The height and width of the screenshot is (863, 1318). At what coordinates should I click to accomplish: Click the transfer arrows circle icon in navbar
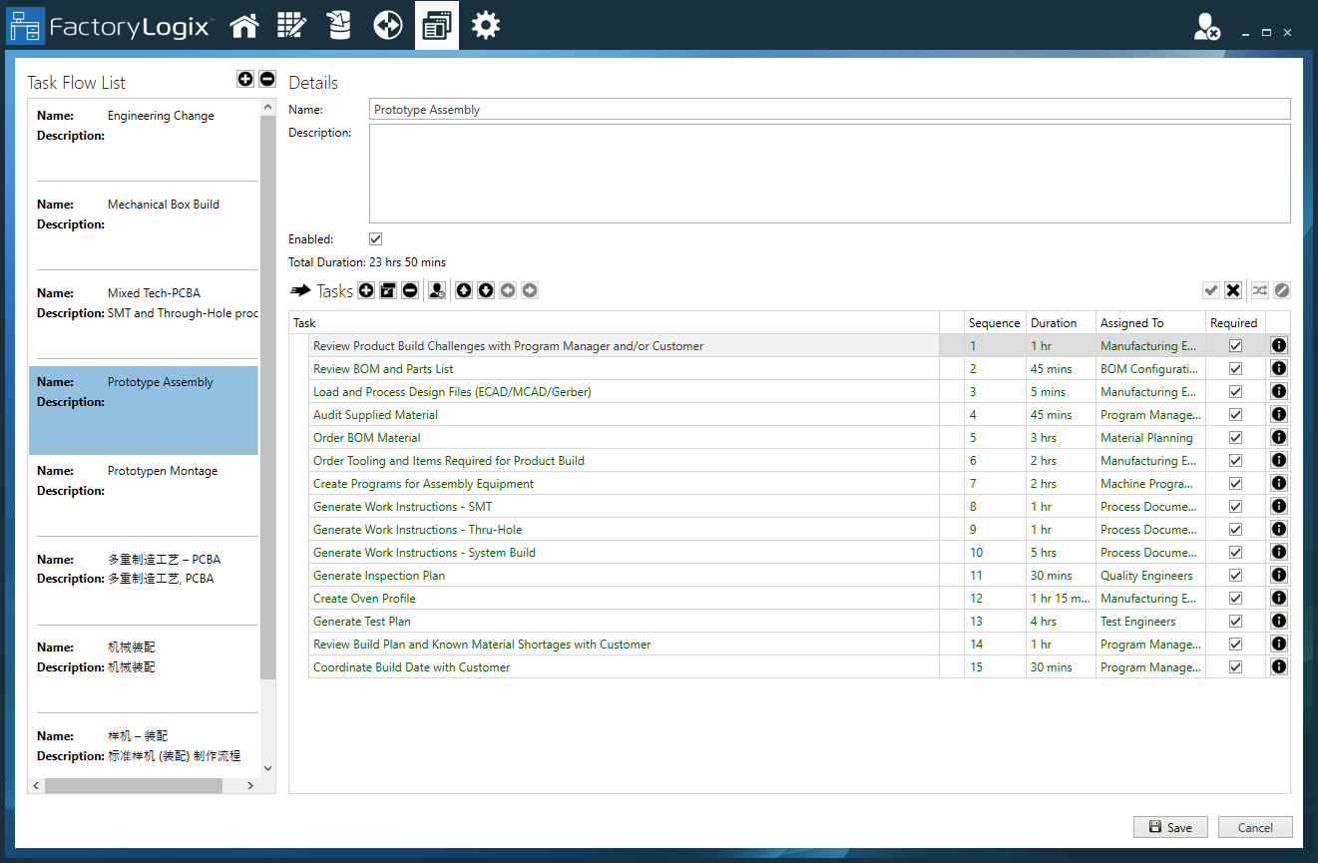pos(387,25)
